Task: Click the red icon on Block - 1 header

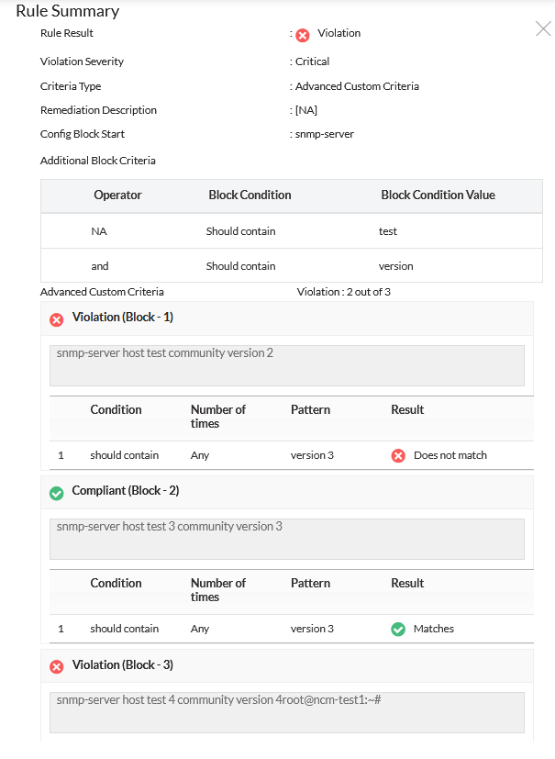Action: click(56, 318)
